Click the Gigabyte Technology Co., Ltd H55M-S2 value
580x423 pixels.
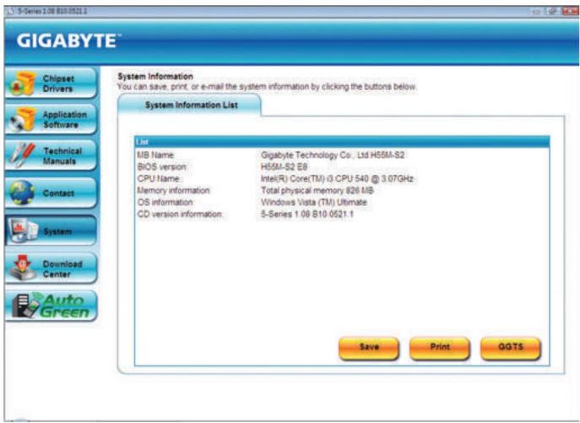tap(333, 155)
